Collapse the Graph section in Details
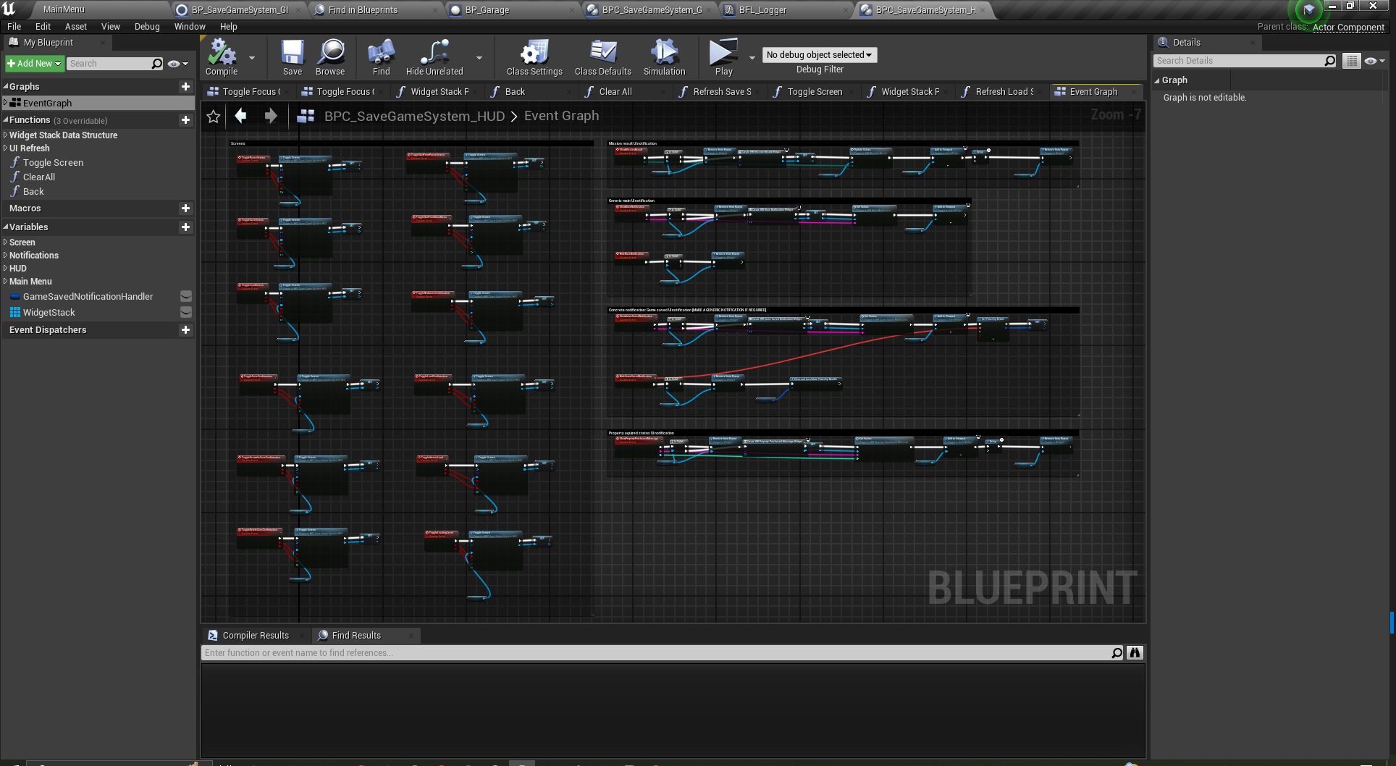 coord(1157,80)
